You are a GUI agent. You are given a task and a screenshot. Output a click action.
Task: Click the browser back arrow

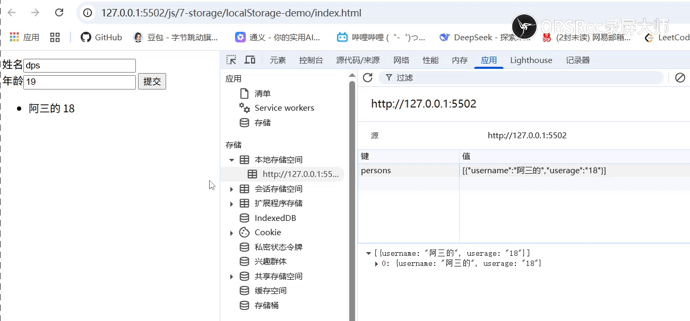pos(12,13)
